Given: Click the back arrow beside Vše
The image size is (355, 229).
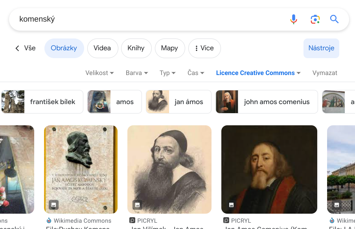Looking at the screenshot, I should (x=17, y=48).
